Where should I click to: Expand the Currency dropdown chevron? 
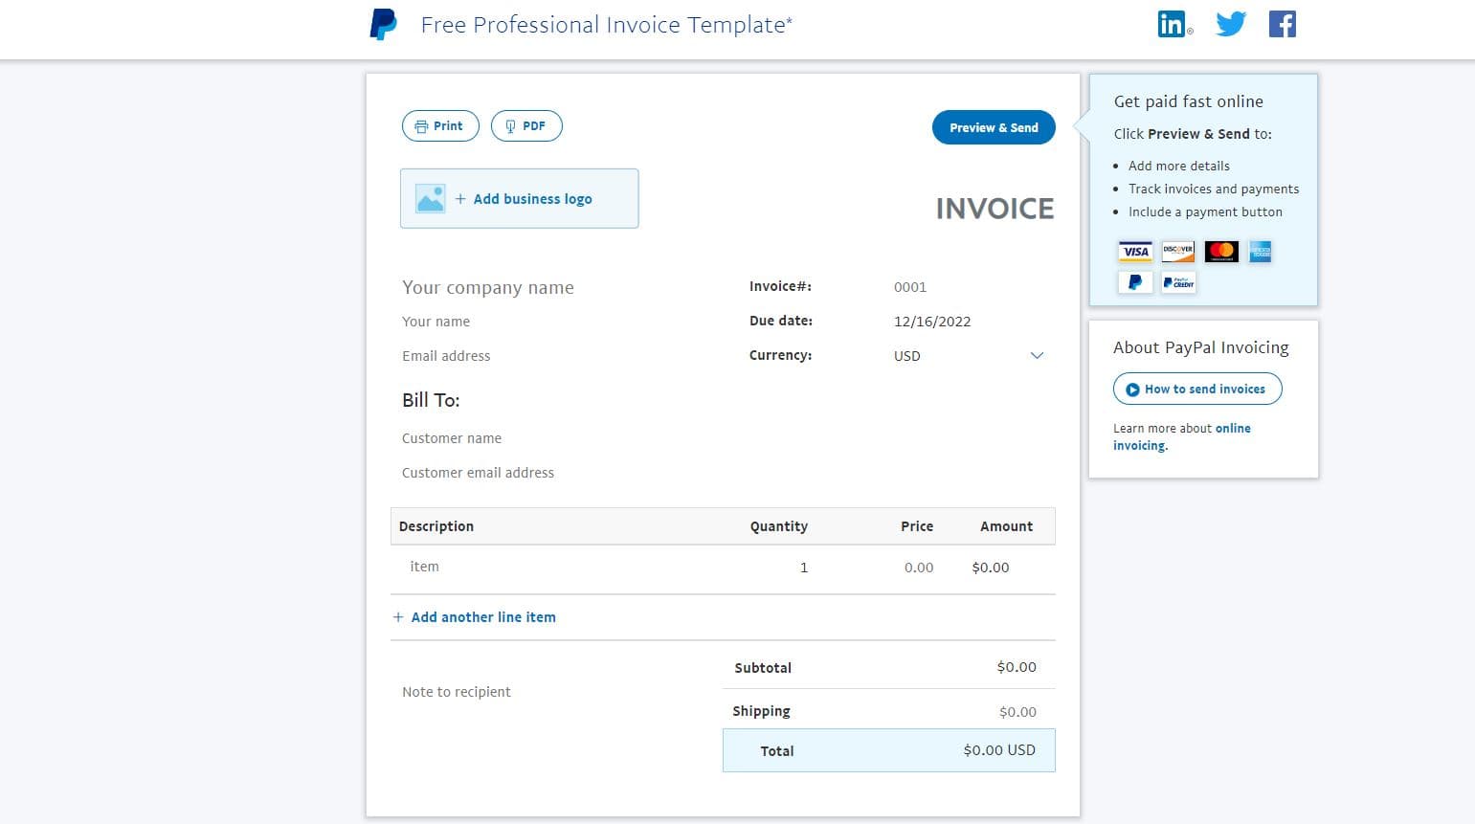(x=1036, y=356)
